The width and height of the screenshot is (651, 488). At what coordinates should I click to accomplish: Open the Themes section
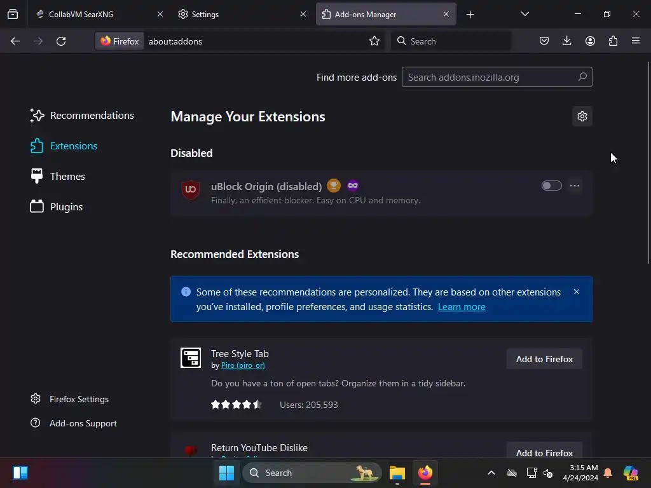point(58,177)
